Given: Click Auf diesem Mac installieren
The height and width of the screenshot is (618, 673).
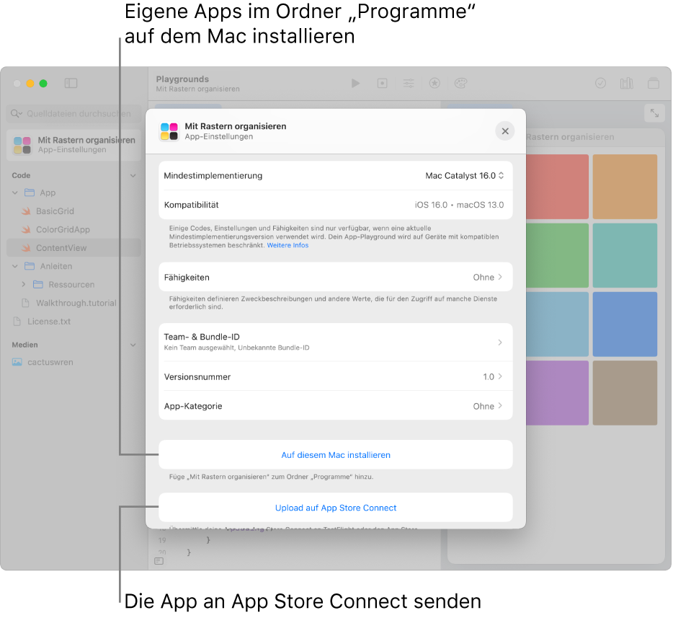Looking at the screenshot, I should click(336, 455).
